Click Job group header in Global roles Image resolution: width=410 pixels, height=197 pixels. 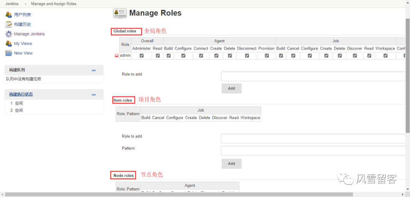coord(336,41)
